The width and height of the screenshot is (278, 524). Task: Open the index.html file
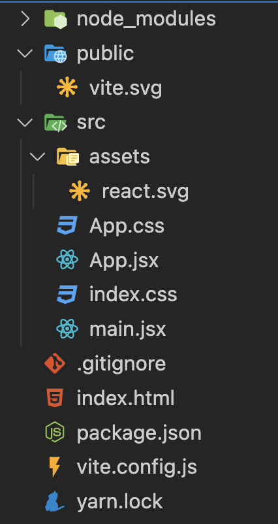click(125, 399)
